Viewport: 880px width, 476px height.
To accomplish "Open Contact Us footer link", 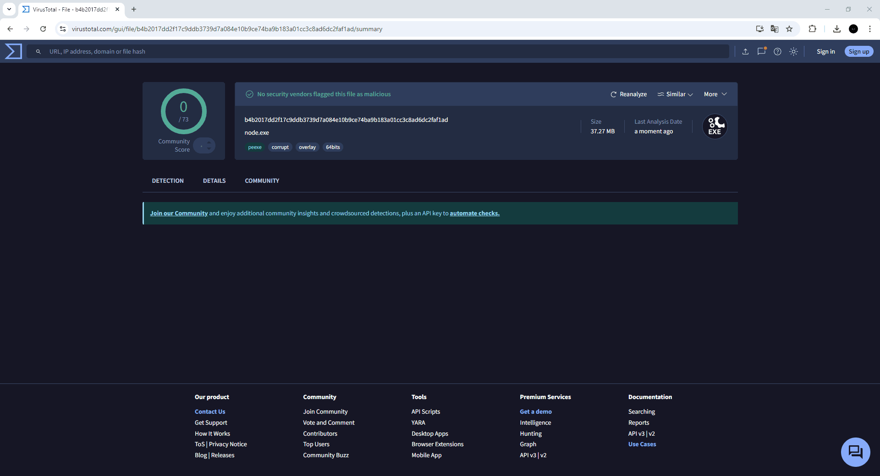I will tap(210, 412).
